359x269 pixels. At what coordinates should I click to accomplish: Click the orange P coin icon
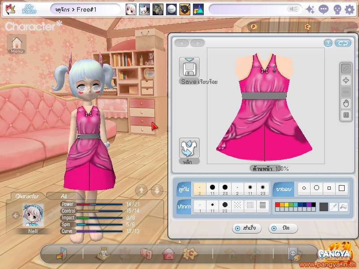tap(254, 27)
